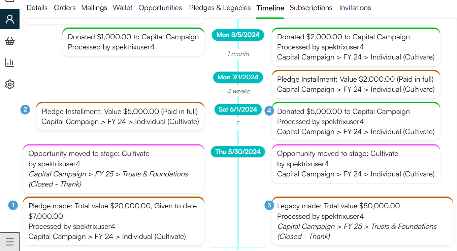Screen dimensions: 457x251
Task: Open the Donated $1,000.00 to Capital Campaign card
Action: pos(133,42)
